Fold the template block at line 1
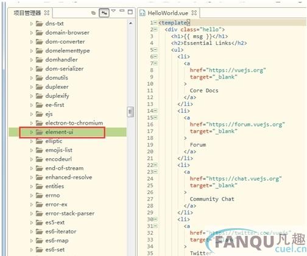 coord(155,22)
